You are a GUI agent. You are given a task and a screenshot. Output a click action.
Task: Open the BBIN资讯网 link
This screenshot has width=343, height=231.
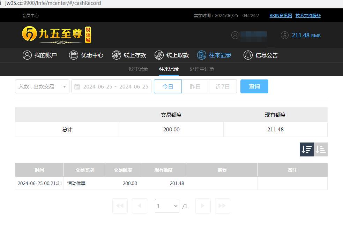(x=281, y=16)
